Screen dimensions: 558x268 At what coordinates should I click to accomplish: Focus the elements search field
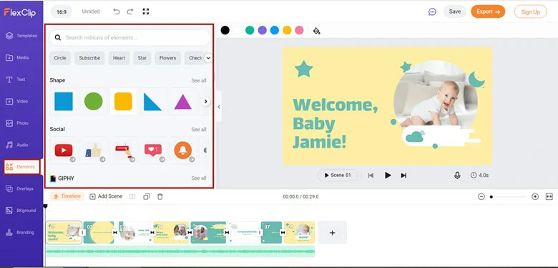pyautogui.click(x=129, y=37)
